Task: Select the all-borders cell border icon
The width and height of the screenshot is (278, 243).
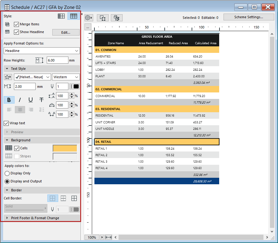Action: [x=74, y=198]
